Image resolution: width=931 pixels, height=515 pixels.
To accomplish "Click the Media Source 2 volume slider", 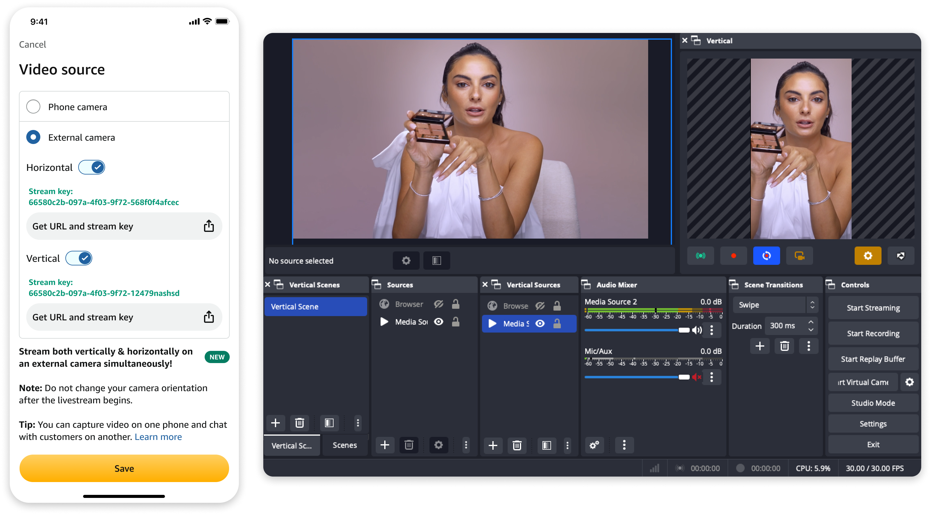I will (x=637, y=330).
